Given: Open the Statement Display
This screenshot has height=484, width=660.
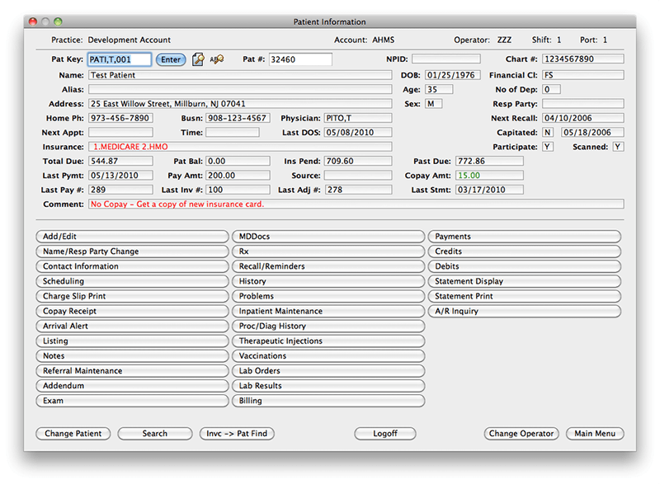Looking at the screenshot, I should pos(526,280).
